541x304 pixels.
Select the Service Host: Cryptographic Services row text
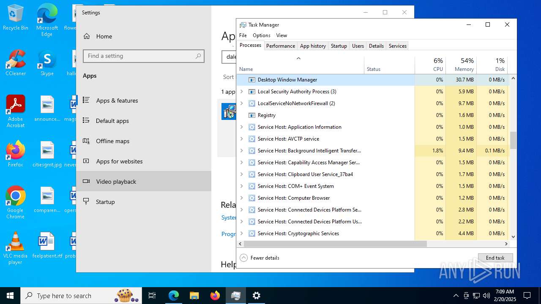click(298, 233)
